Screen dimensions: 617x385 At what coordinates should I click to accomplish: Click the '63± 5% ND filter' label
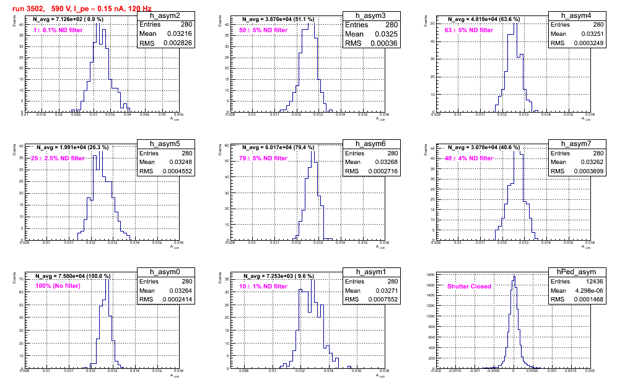pos(469,30)
